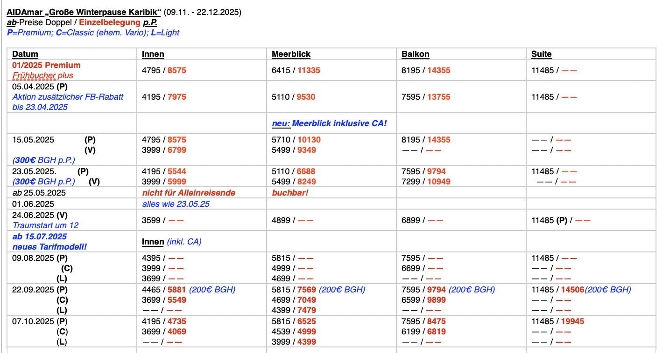Click the Balkon price "6699 / ——"

click(423, 268)
